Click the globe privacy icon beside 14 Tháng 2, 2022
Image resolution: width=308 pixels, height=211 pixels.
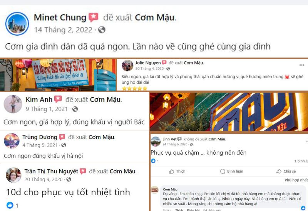pyautogui.click(x=102, y=30)
